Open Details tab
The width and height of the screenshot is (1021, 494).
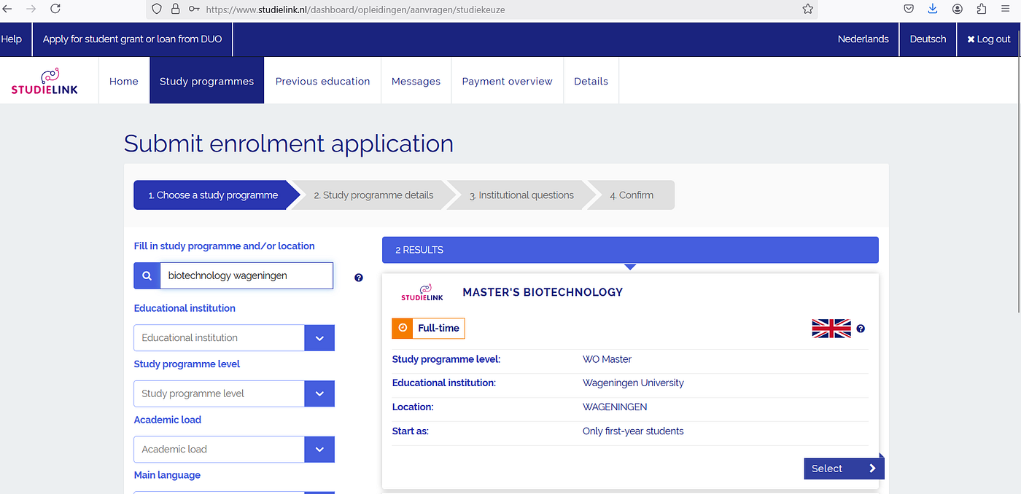click(591, 81)
